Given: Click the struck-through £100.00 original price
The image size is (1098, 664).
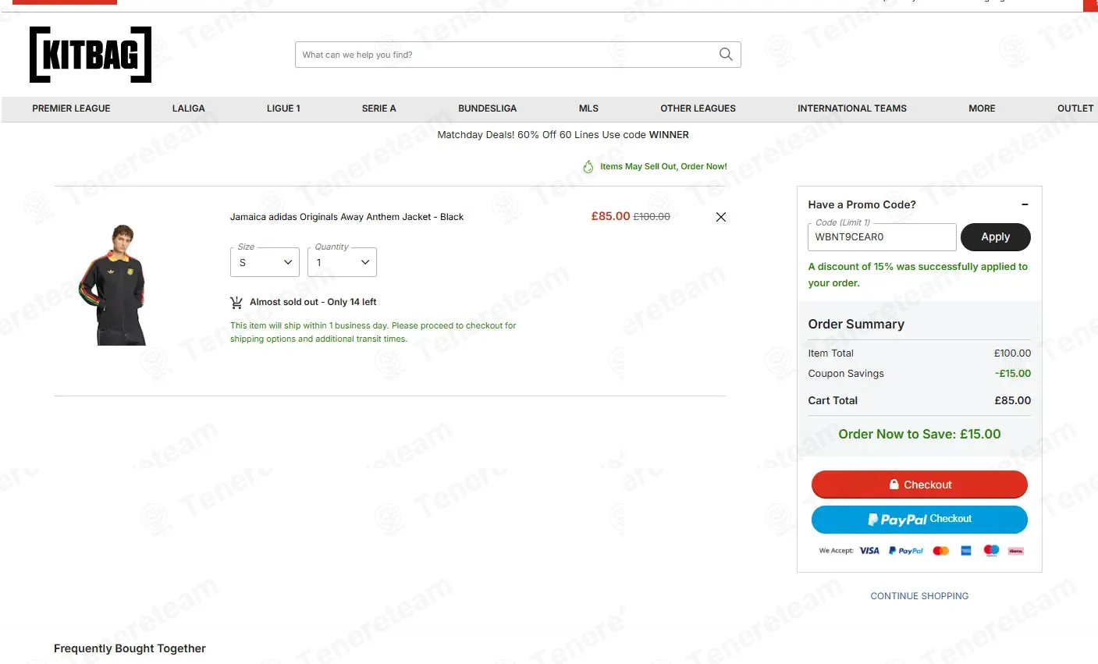Looking at the screenshot, I should click(652, 217).
